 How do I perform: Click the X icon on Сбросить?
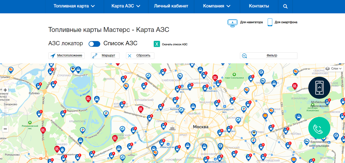click(x=130, y=56)
